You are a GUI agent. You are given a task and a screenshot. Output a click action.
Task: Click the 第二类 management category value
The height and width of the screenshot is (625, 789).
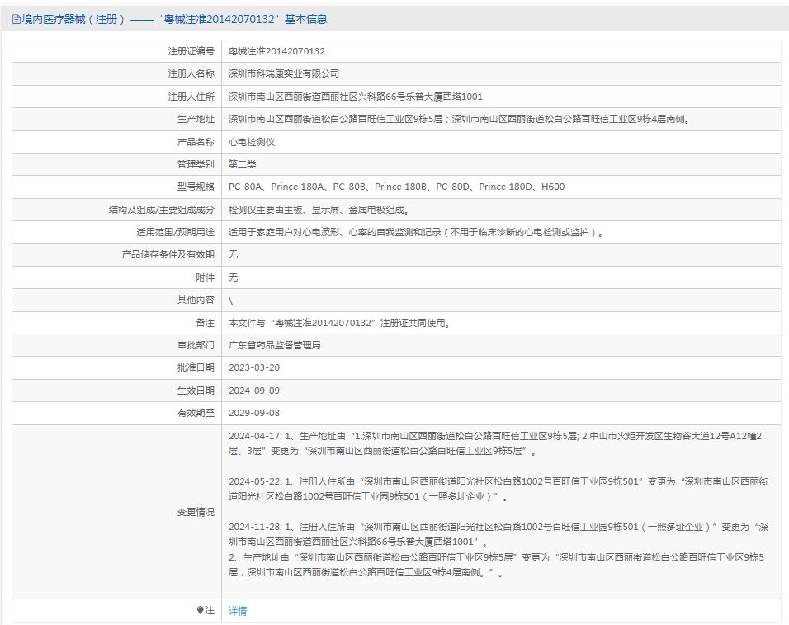[243, 164]
